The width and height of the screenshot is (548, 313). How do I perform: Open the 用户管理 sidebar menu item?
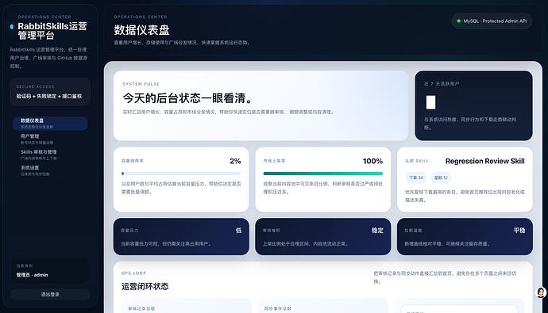(50, 139)
